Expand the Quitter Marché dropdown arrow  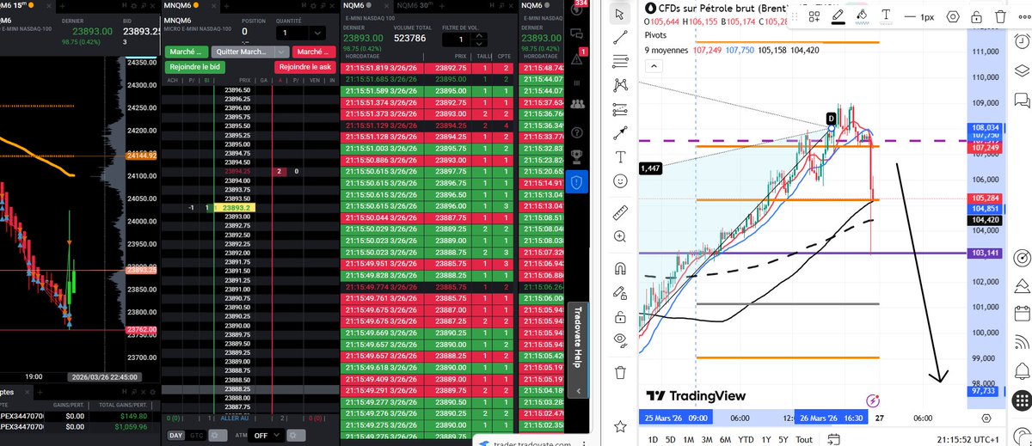[282, 52]
